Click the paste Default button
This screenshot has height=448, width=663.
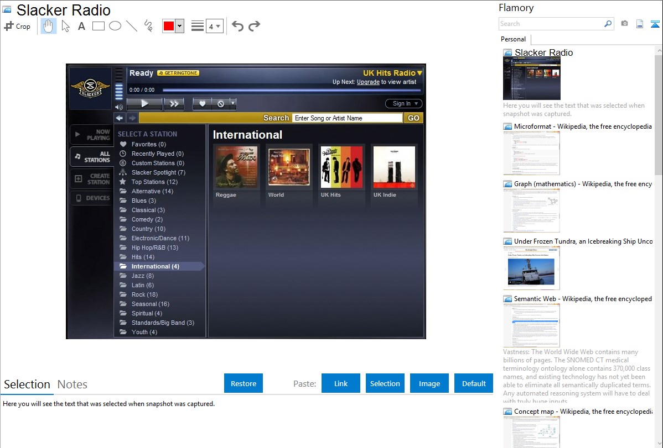click(474, 383)
